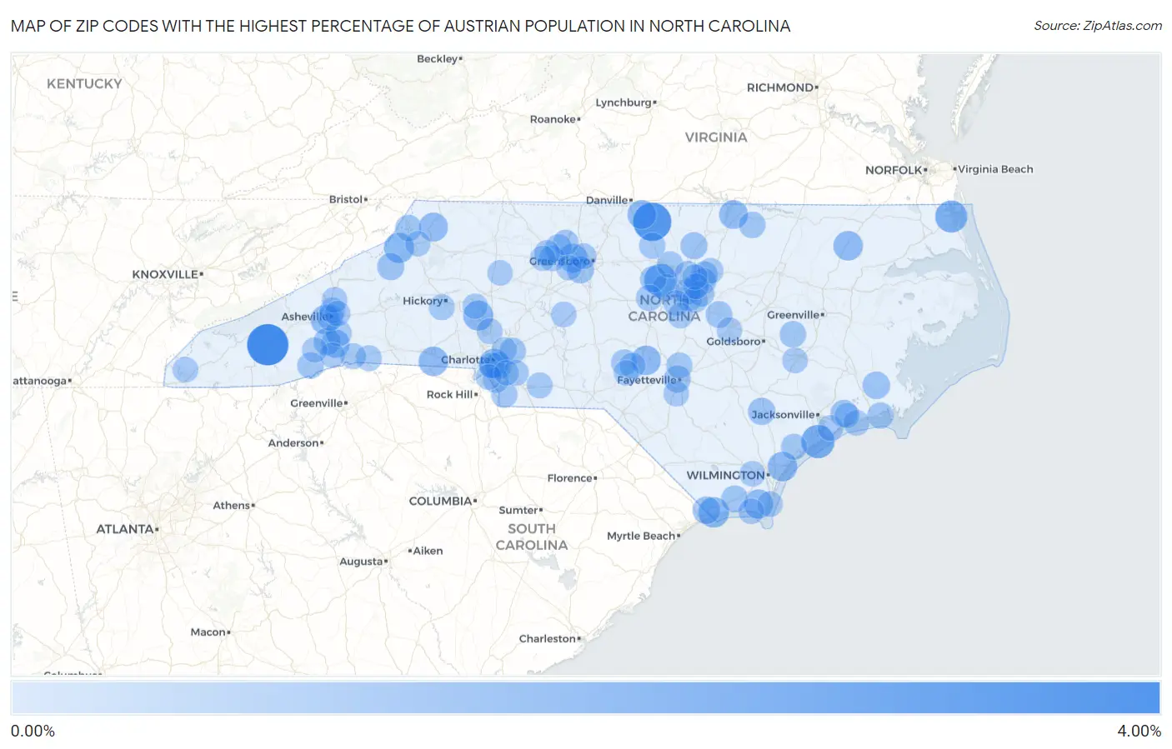Click the Rock Hill city label
This screenshot has width=1172, height=749.
click(450, 395)
